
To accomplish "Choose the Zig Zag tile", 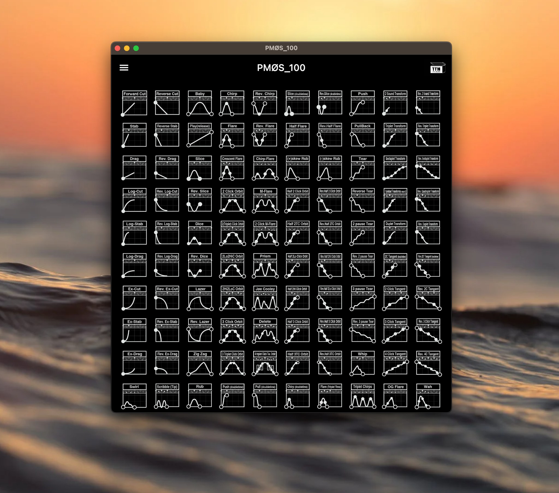I will [x=200, y=363].
